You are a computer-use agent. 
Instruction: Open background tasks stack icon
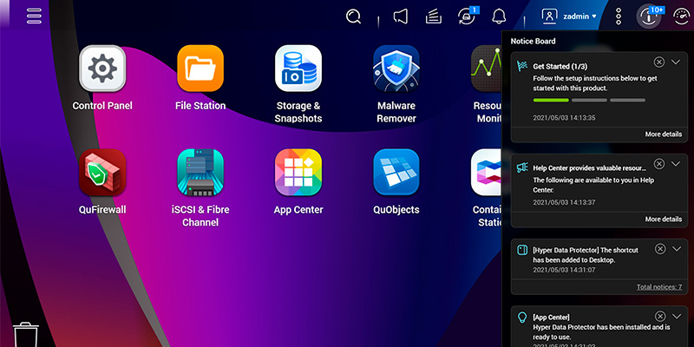tap(433, 16)
